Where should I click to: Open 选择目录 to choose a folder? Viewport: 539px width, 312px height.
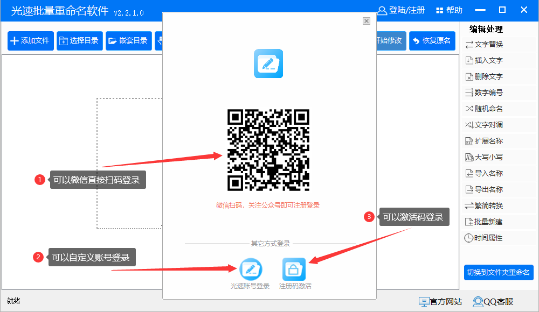click(x=80, y=41)
